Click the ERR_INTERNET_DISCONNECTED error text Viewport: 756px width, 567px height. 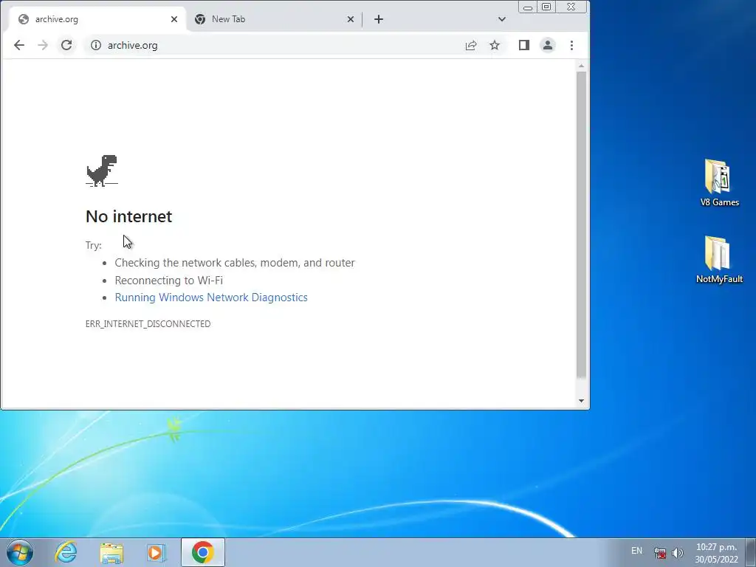pyautogui.click(x=148, y=324)
